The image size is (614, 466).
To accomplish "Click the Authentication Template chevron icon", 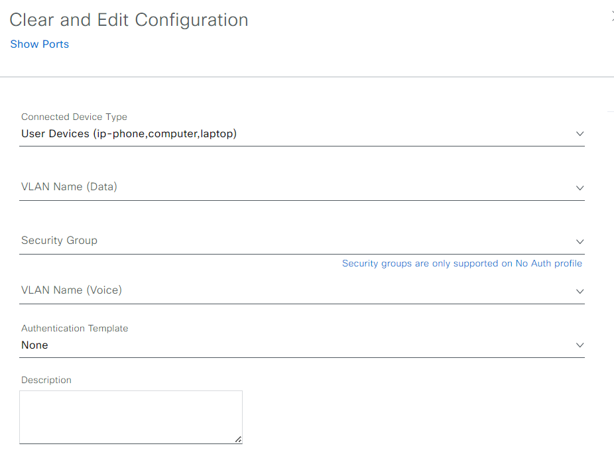I will (x=580, y=345).
